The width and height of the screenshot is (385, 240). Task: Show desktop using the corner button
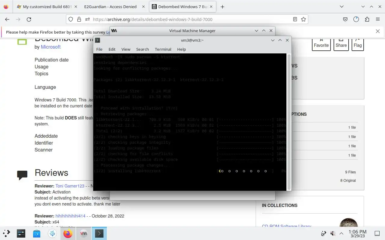click(377, 233)
